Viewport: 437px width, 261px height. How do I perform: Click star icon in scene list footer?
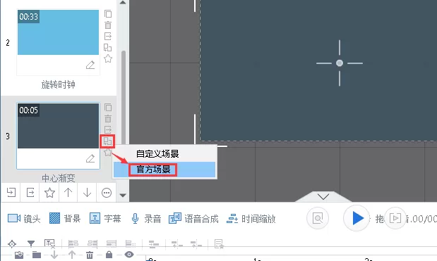(49, 193)
